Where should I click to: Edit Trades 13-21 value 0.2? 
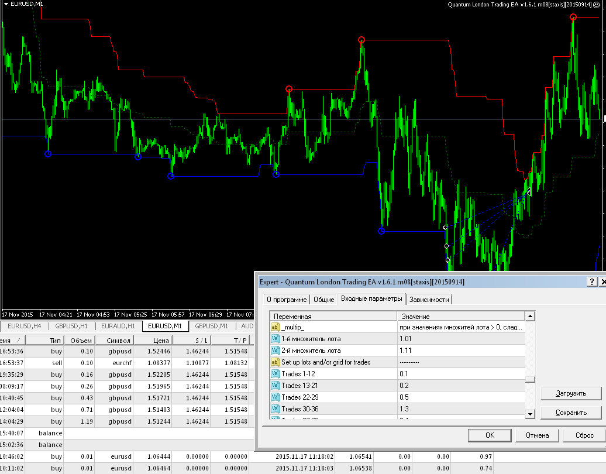tap(461, 386)
